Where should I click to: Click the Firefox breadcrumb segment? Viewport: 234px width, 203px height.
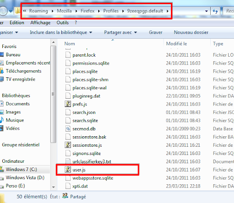(x=87, y=11)
